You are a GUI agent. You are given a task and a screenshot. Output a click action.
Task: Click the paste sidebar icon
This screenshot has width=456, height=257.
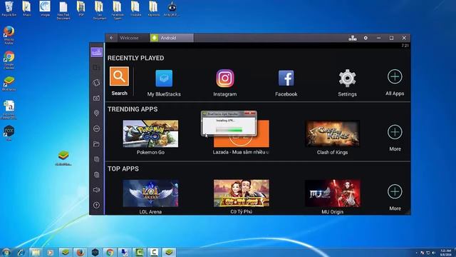point(97,174)
